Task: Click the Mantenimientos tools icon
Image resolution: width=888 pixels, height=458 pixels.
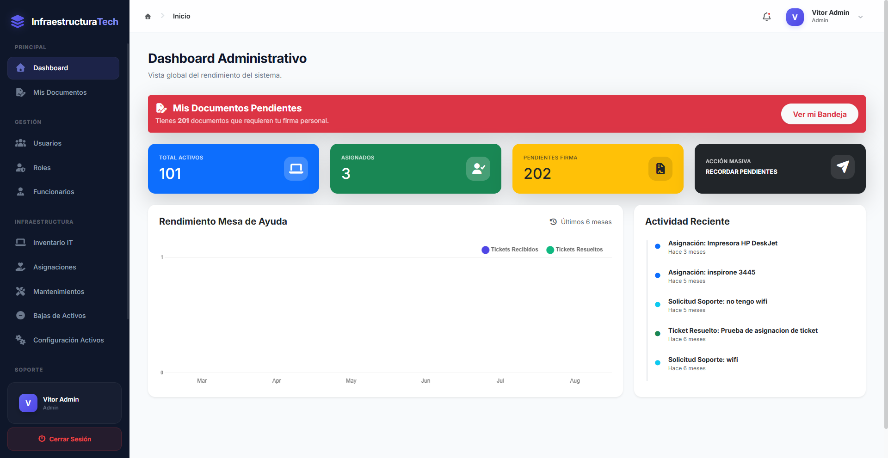Action: [20, 292]
